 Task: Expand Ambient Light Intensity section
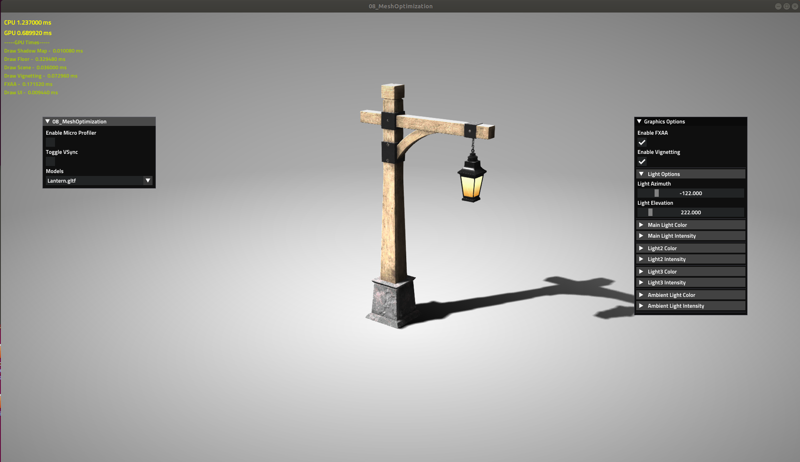[x=641, y=306]
